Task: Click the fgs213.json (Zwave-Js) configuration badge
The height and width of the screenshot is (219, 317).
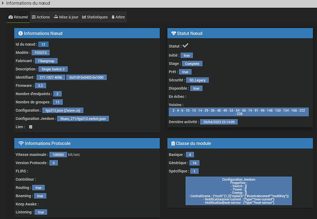Action: point(63,110)
